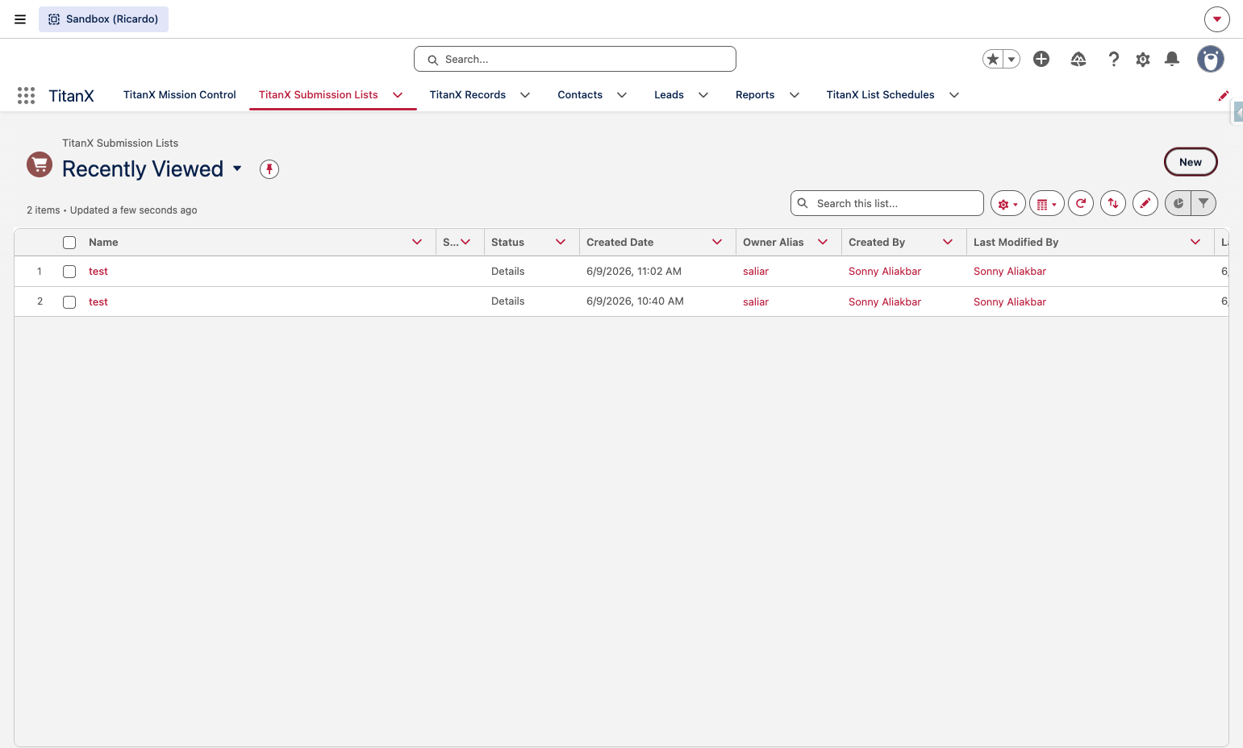Switch to the TitanX Records tab
The image size is (1243, 748).
tap(468, 95)
